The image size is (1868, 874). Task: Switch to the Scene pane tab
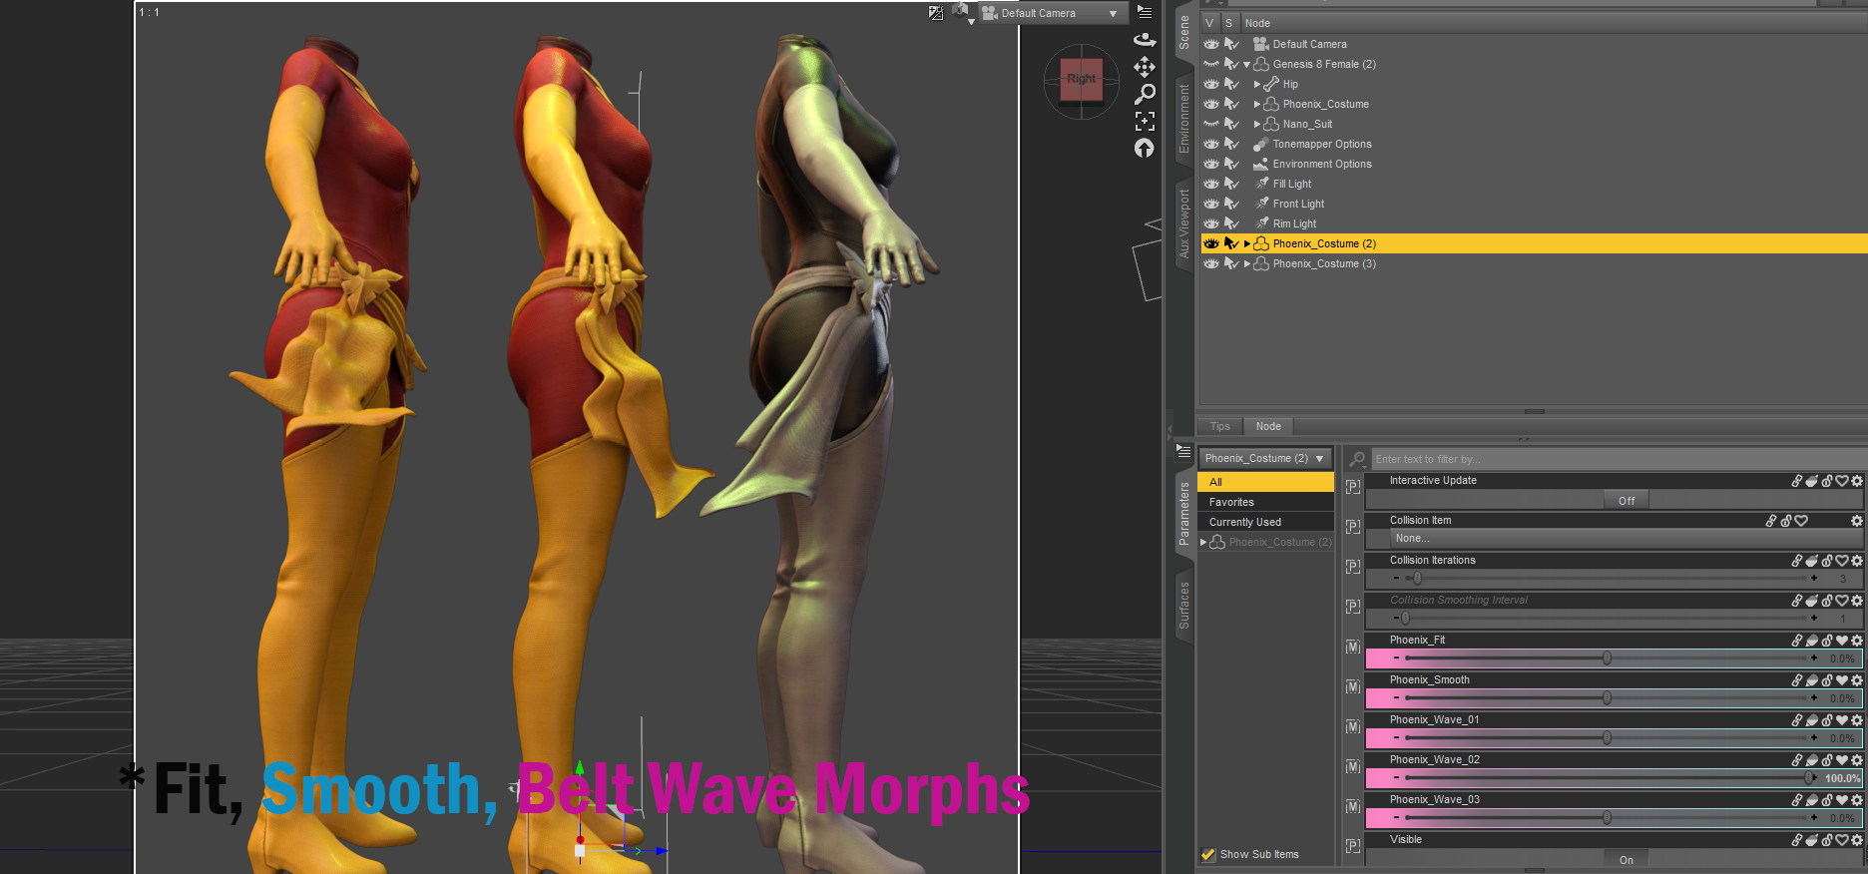[x=1184, y=32]
